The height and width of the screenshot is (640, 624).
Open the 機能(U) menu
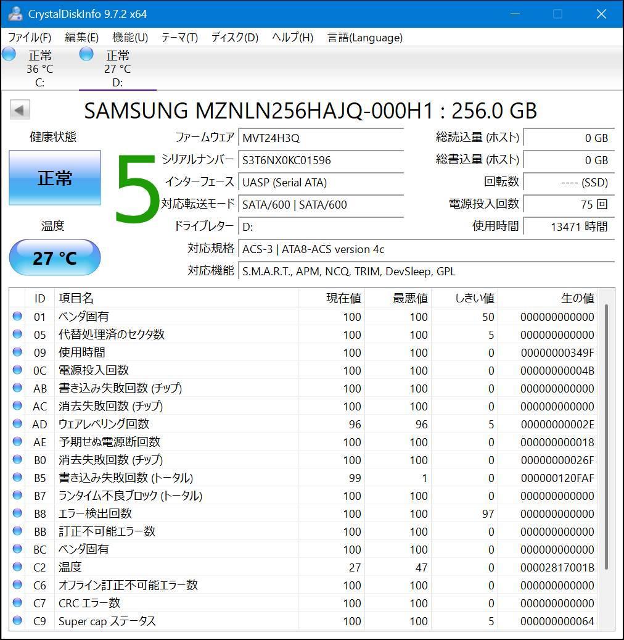(129, 38)
